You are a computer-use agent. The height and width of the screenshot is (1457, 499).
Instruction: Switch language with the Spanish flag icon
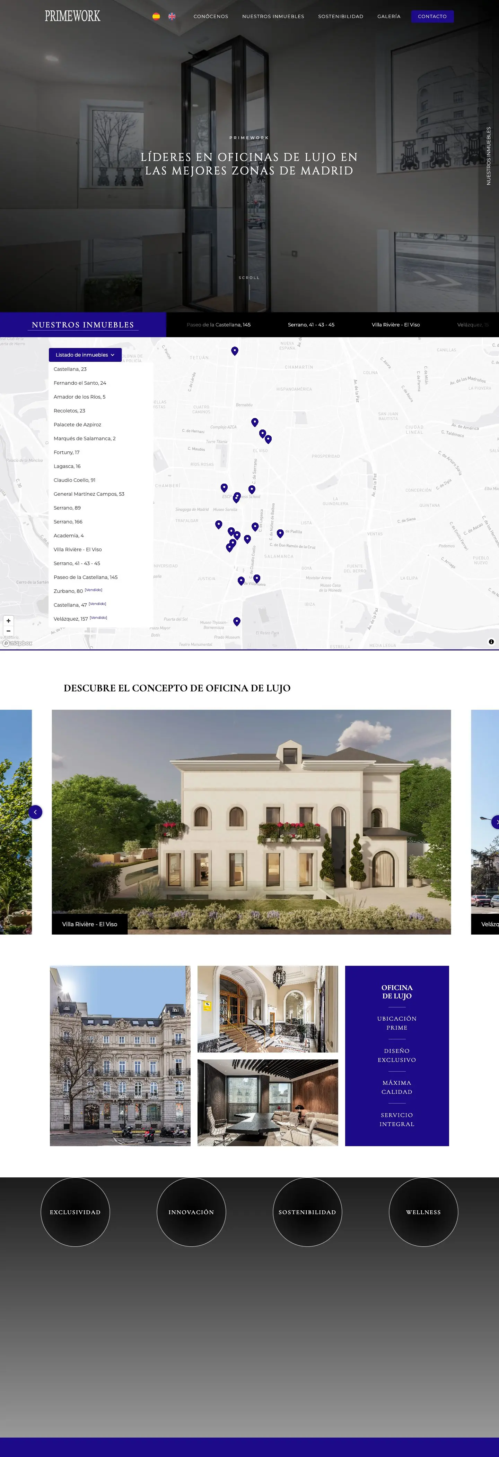(x=156, y=16)
